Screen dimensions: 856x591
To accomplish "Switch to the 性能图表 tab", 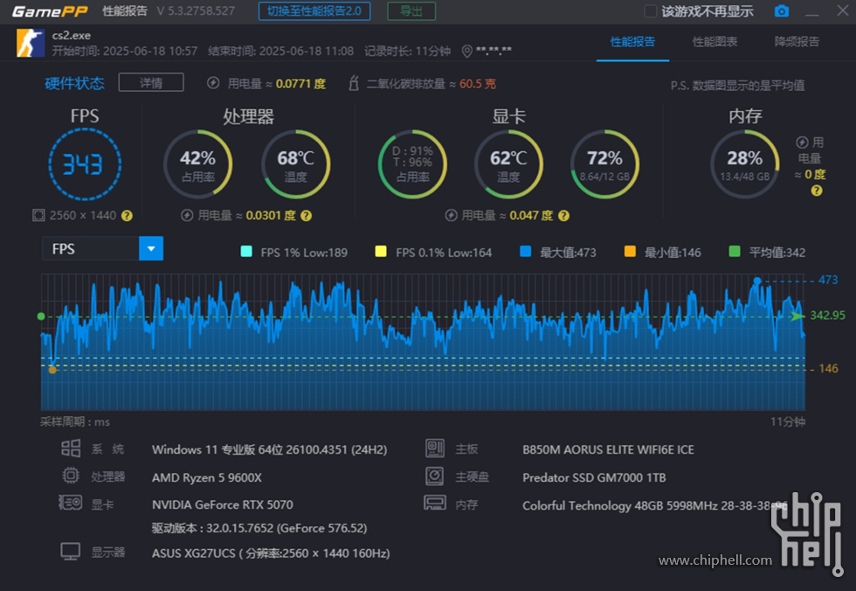I will pyautogui.click(x=714, y=41).
